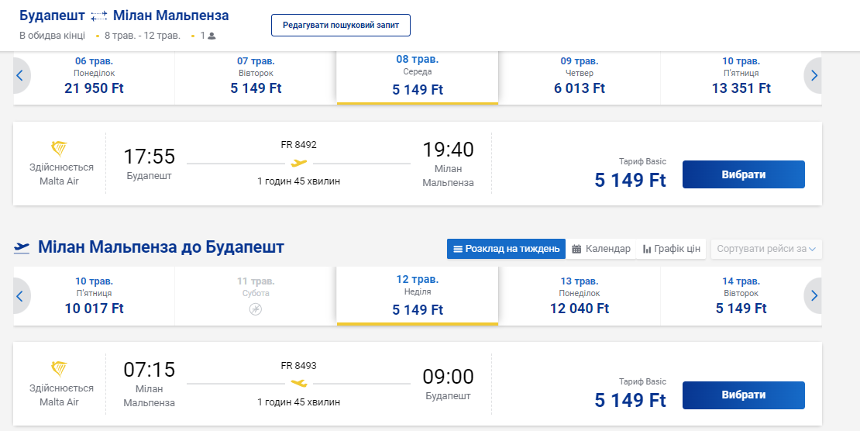Click the next dates arrow for return flights
The image size is (860, 431).
(x=814, y=295)
